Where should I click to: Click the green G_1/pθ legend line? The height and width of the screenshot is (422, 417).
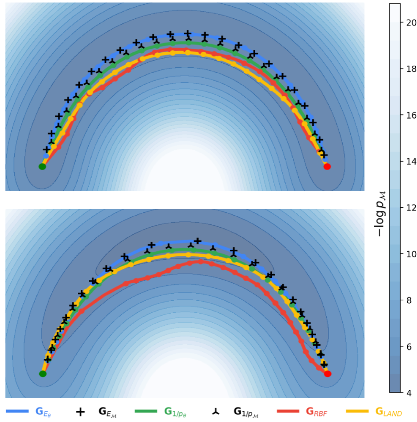146,411
